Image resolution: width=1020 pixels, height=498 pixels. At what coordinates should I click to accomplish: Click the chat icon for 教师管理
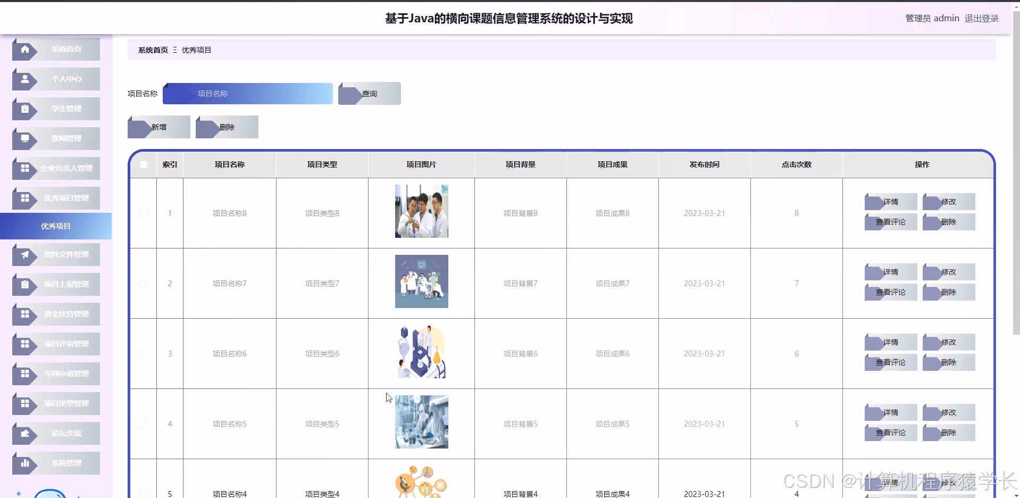26,138
